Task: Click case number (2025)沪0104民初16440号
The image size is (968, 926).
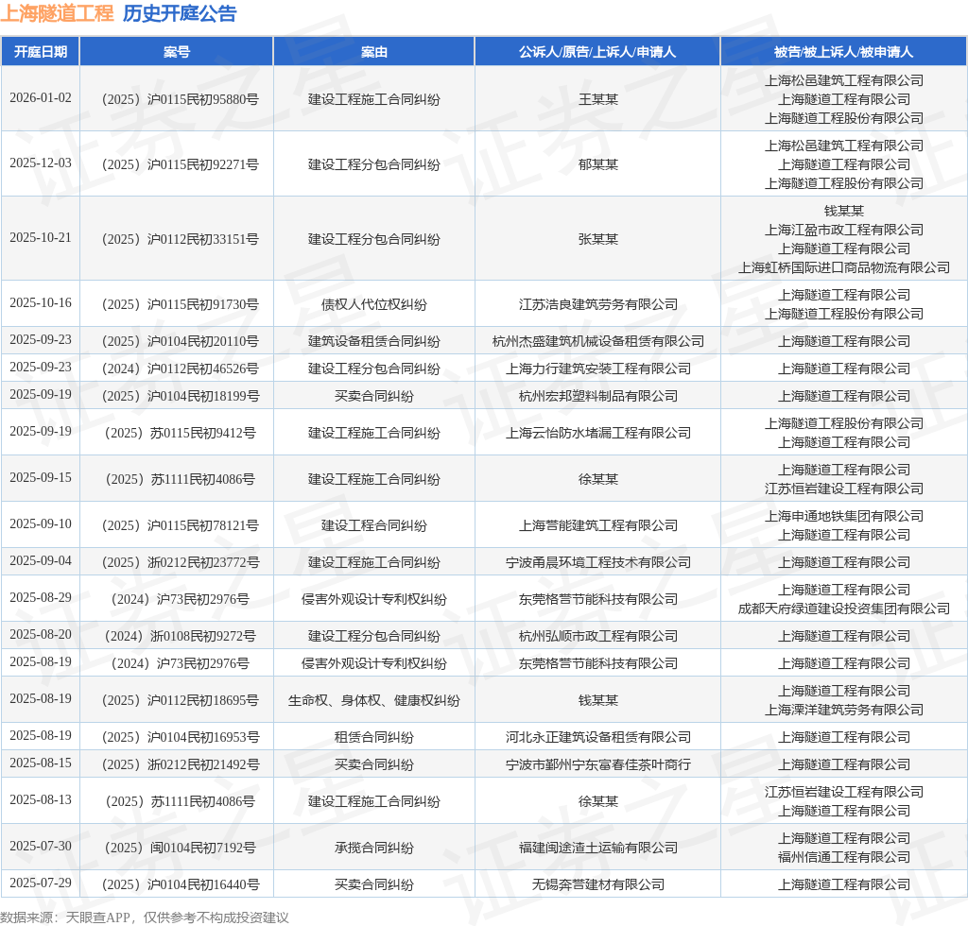Action: pyautogui.click(x=180, y=884)
